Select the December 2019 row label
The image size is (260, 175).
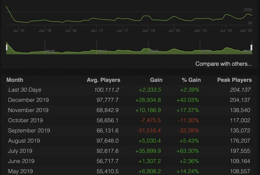pos(28,100)
